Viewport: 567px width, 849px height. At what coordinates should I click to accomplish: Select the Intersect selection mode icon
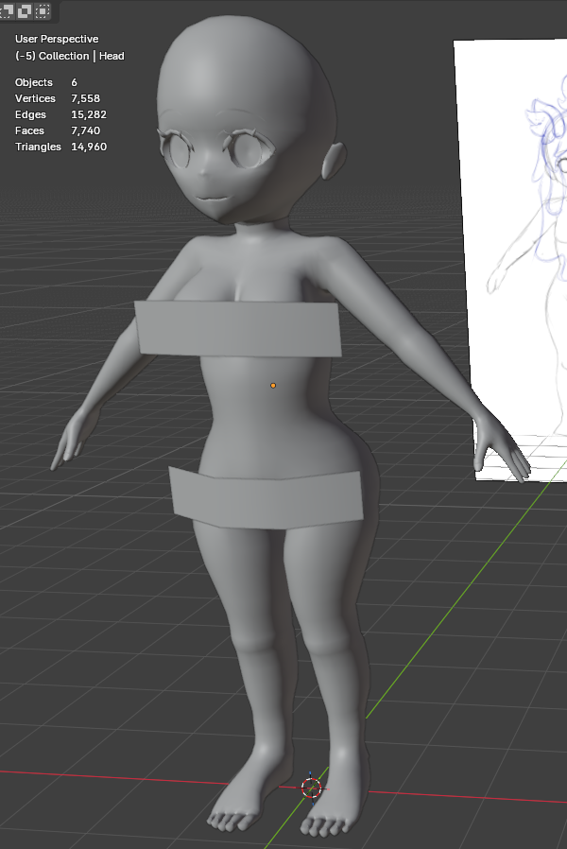[x=43, y=10]
